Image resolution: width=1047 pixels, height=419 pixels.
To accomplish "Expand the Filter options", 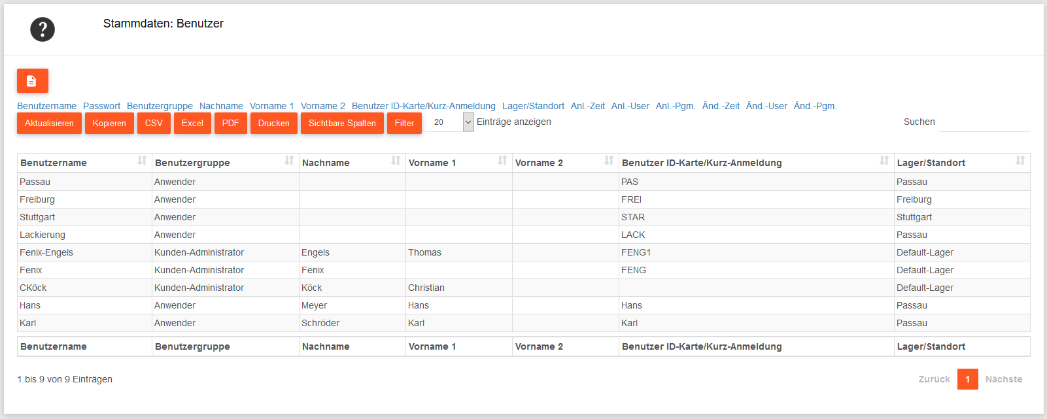I will pos(404,123).
